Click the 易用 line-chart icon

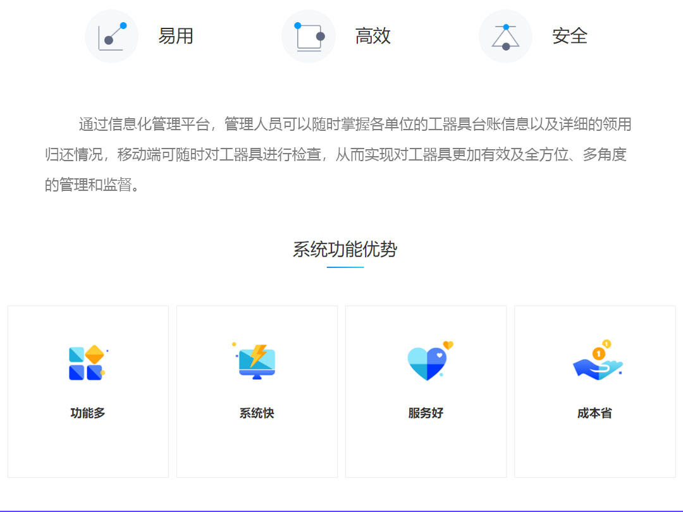(x=112, y=37)
